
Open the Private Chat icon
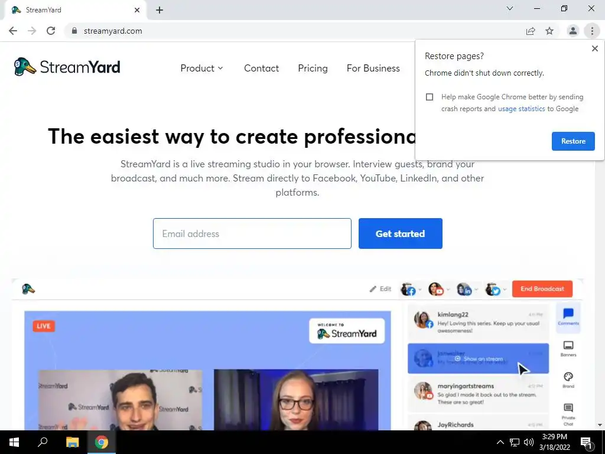568,414
